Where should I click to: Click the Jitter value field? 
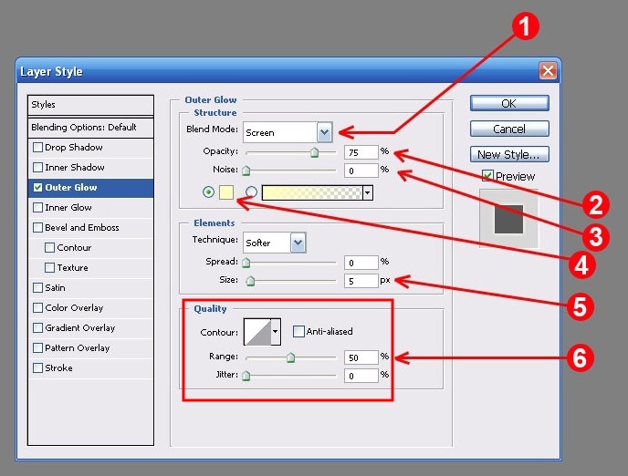pyautogui.click(x=361, y=376)
